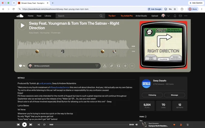Open messages envelope icon

(180, 16)
